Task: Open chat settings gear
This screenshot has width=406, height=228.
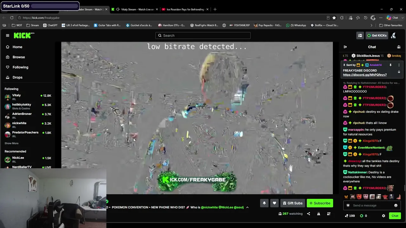Action: (383, 216)
